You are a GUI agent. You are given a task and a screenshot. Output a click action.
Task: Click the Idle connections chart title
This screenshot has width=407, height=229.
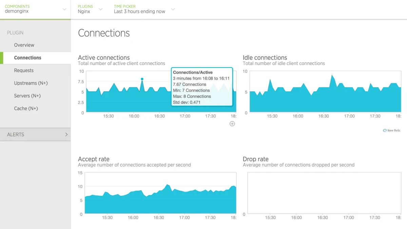click(265, 58)
